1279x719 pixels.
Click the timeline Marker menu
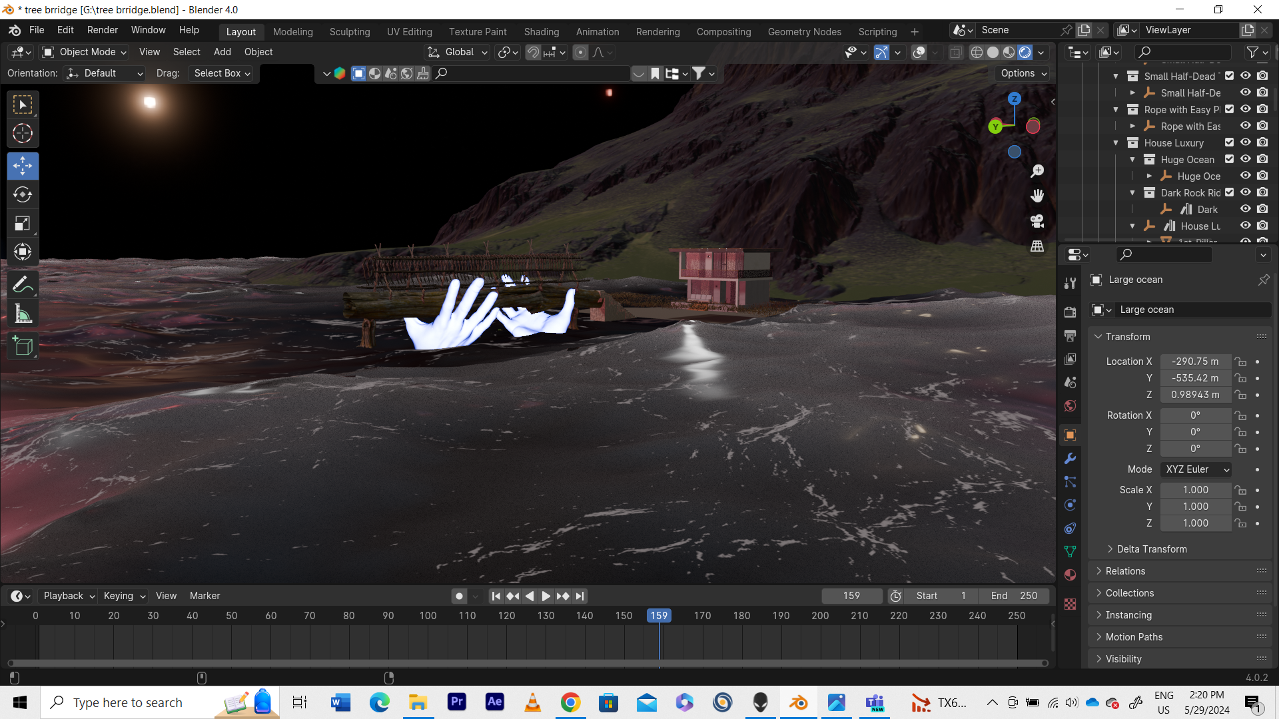[205, 596]
